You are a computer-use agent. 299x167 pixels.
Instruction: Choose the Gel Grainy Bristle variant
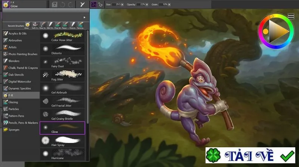click(x=62, y=115)
